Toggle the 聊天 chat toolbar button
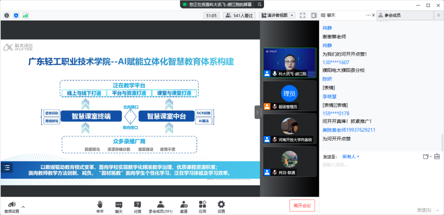The height and width of the screenshot is (215, 444). [x=119, y=207]
